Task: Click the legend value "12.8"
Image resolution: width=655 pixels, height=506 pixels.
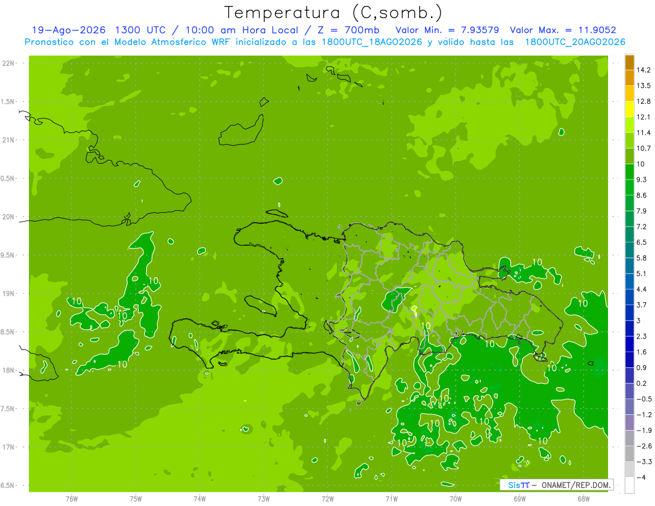Action: click(644, 102)
